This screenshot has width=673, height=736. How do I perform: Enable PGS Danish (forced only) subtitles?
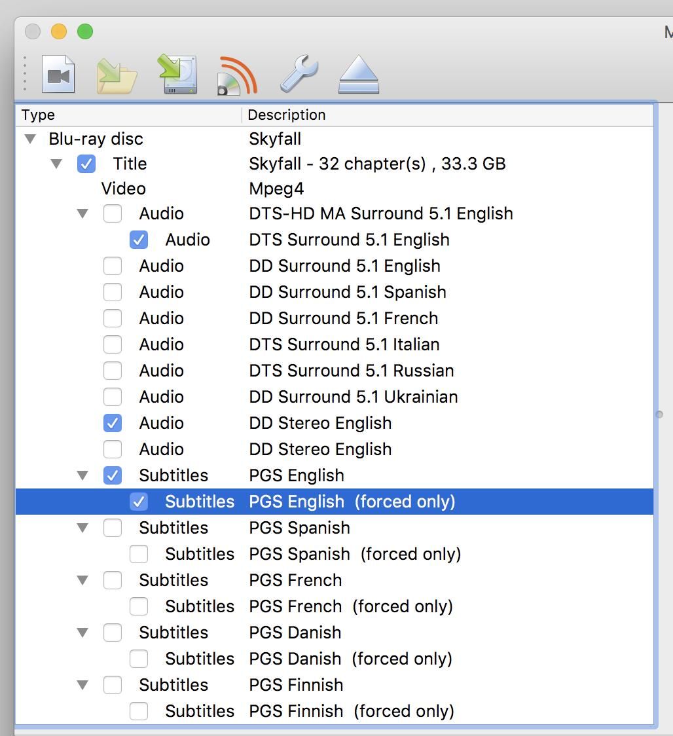139,659
